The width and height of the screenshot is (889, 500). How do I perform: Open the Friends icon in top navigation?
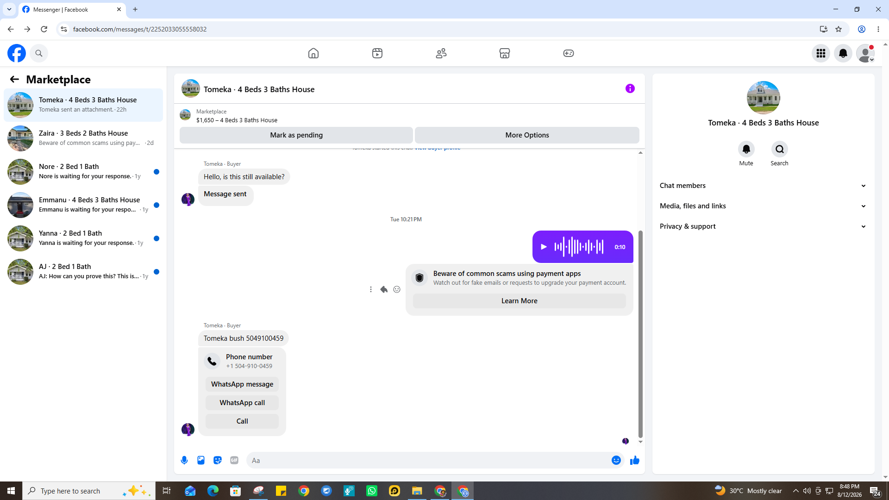point(441,53)
